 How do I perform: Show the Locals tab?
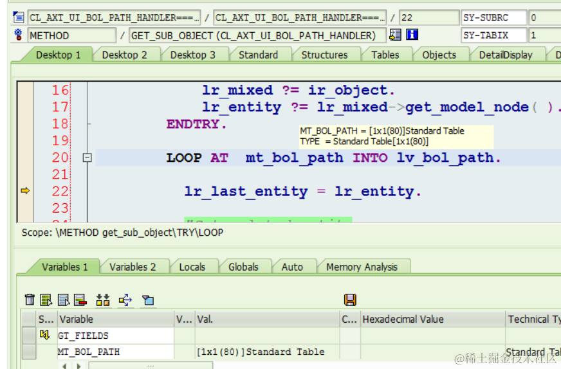click(192, 267)
